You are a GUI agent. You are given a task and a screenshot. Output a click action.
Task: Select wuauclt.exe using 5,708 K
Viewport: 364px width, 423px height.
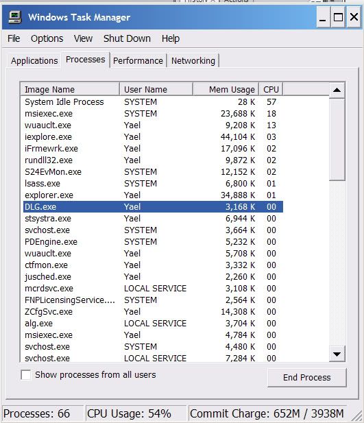point(153,253)
